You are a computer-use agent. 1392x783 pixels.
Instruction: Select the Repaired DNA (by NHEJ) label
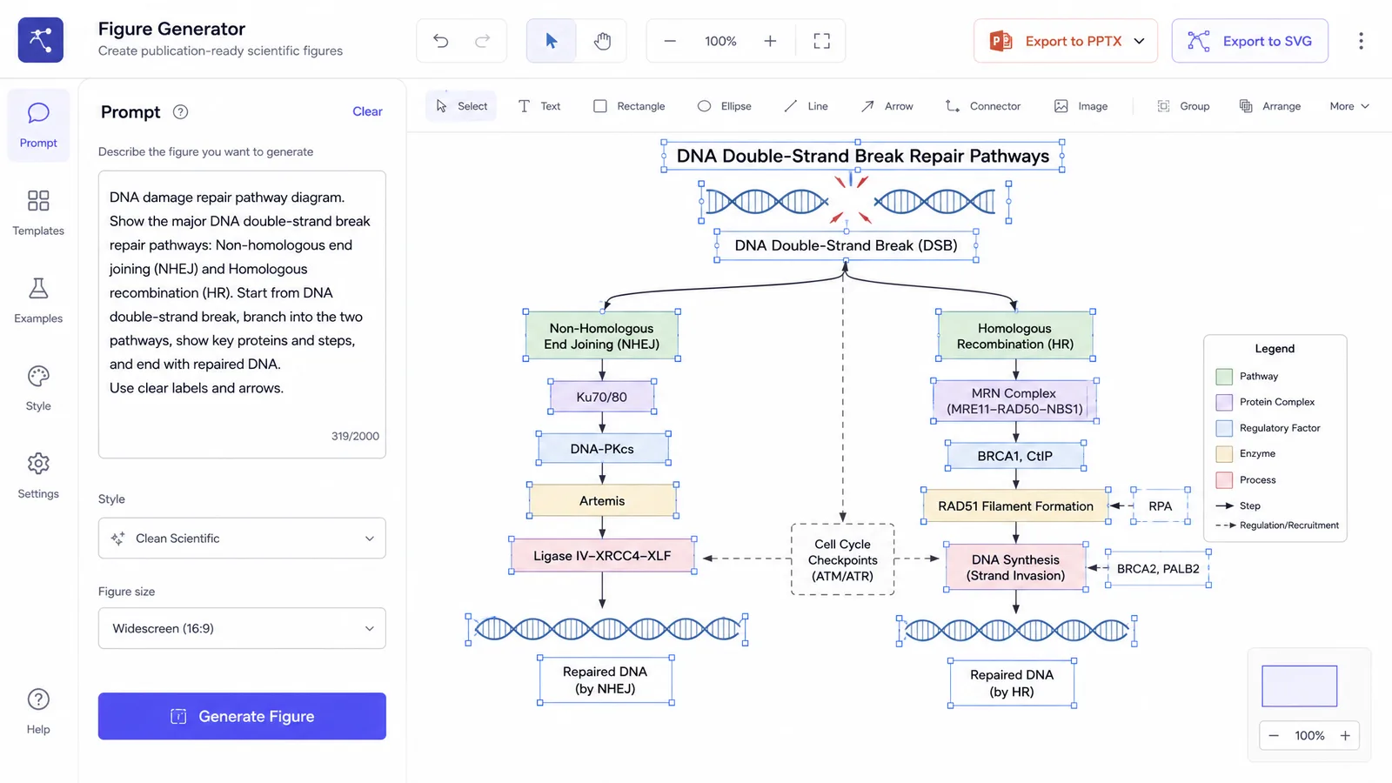[605, 679]
